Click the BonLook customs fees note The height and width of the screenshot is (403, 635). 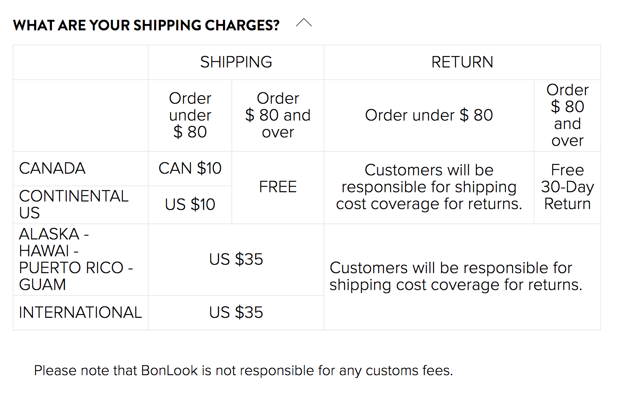click(x=243, y=371)
